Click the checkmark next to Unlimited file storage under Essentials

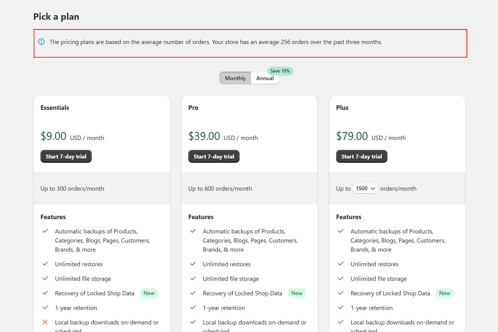click(x=45, y=278)
